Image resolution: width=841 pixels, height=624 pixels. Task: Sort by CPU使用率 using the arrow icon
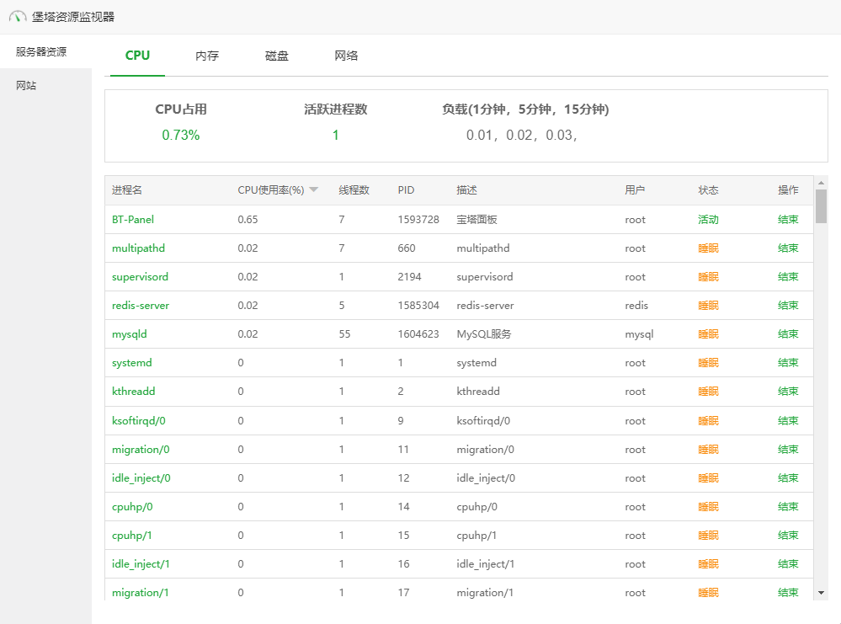click(x=313, y=190)
